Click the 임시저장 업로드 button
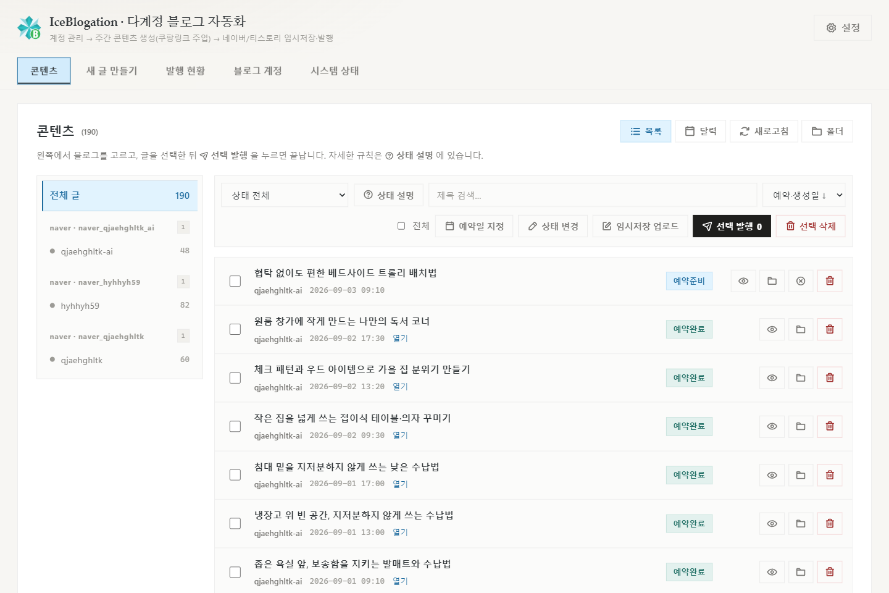The width and height of the screenshot is (889, 593). click(x=640, y=226)
